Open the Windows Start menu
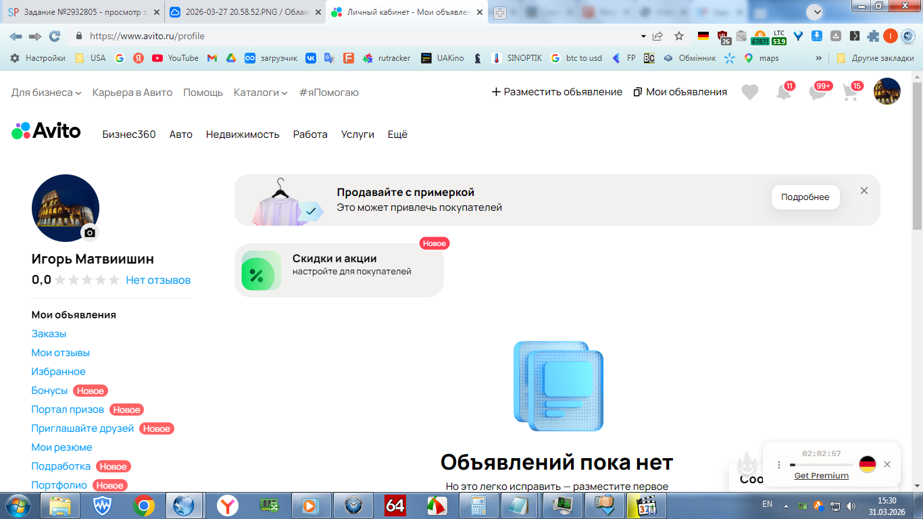This screenshot has height=519, width=923. [x=18, y=505]
